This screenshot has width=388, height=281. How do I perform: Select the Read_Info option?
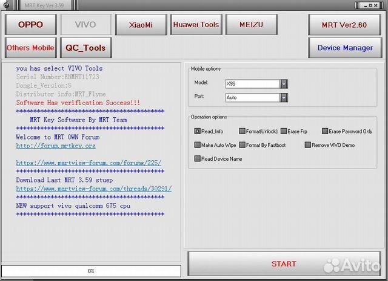pyautogui.click(x=198, y=131)
